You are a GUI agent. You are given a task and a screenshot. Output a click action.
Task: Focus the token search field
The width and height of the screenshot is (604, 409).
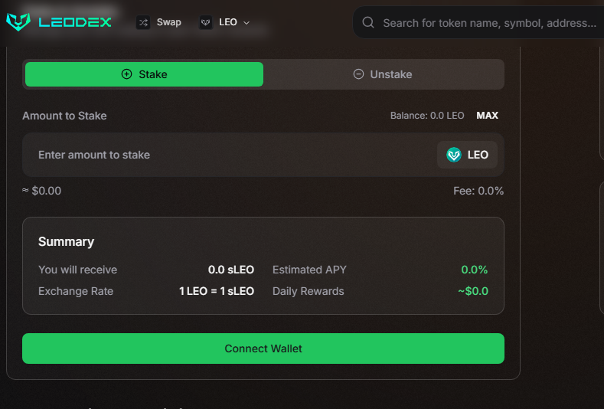(x=488, y=23)
